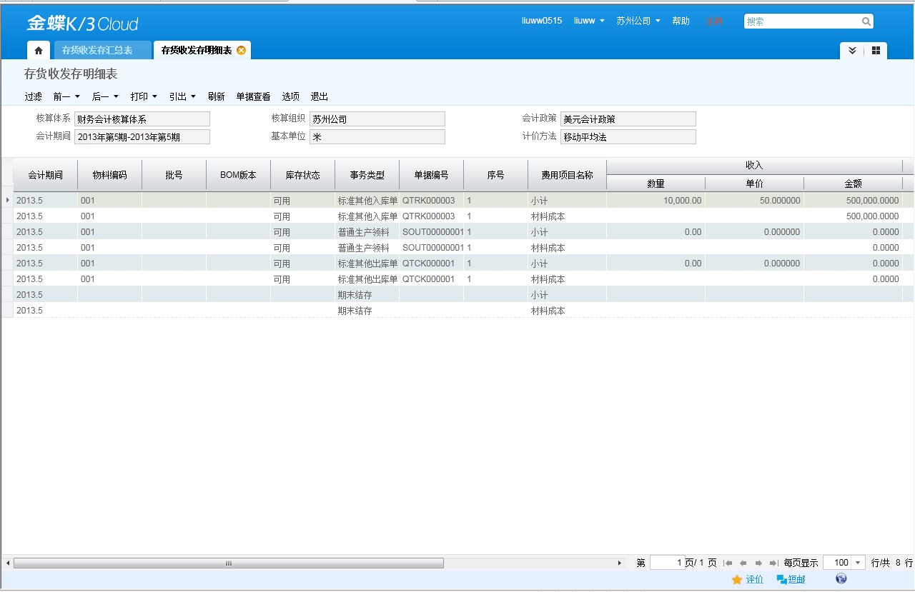Click 过滤 in the toolbar
Image resolution: width=915 pixels, height=592 pixels.
point(34,96)
